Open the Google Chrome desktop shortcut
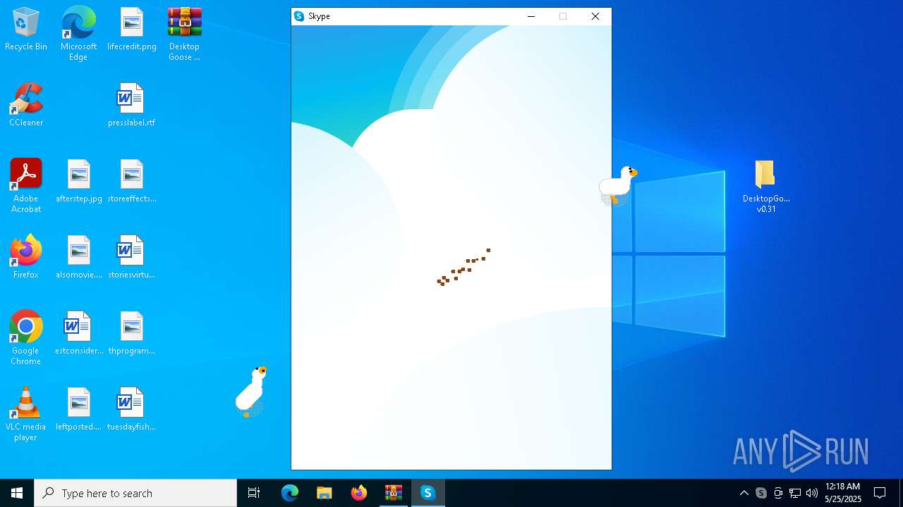 click(x=26, y=338)
